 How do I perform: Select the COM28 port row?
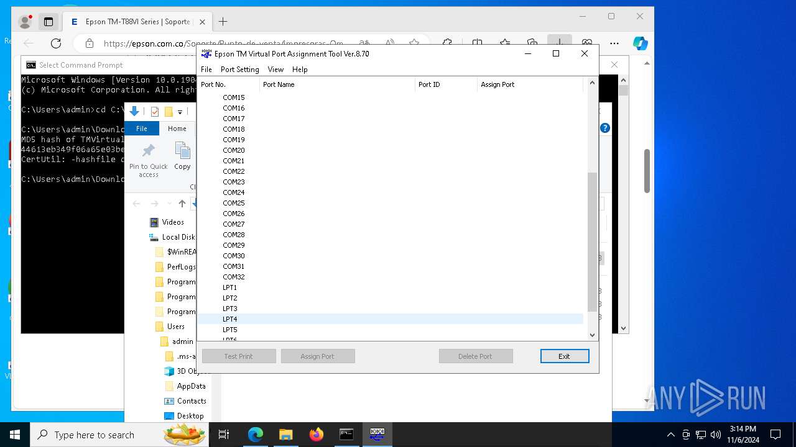pyautogui.click(x=391, y=235)
